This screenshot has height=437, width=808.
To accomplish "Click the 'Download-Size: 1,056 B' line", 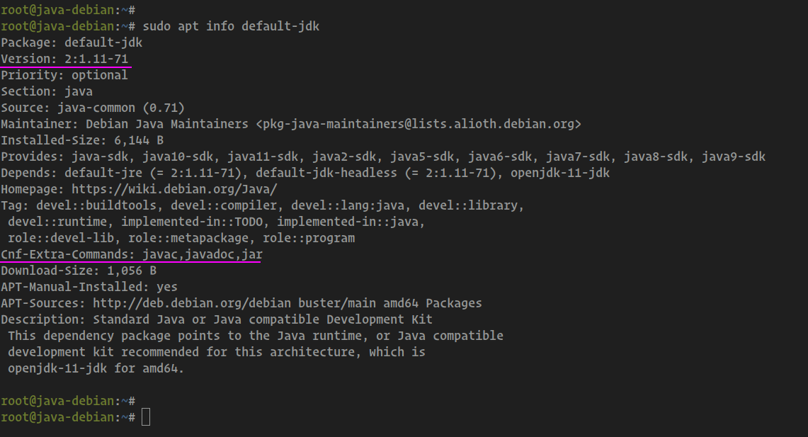I will click(79, 271).
